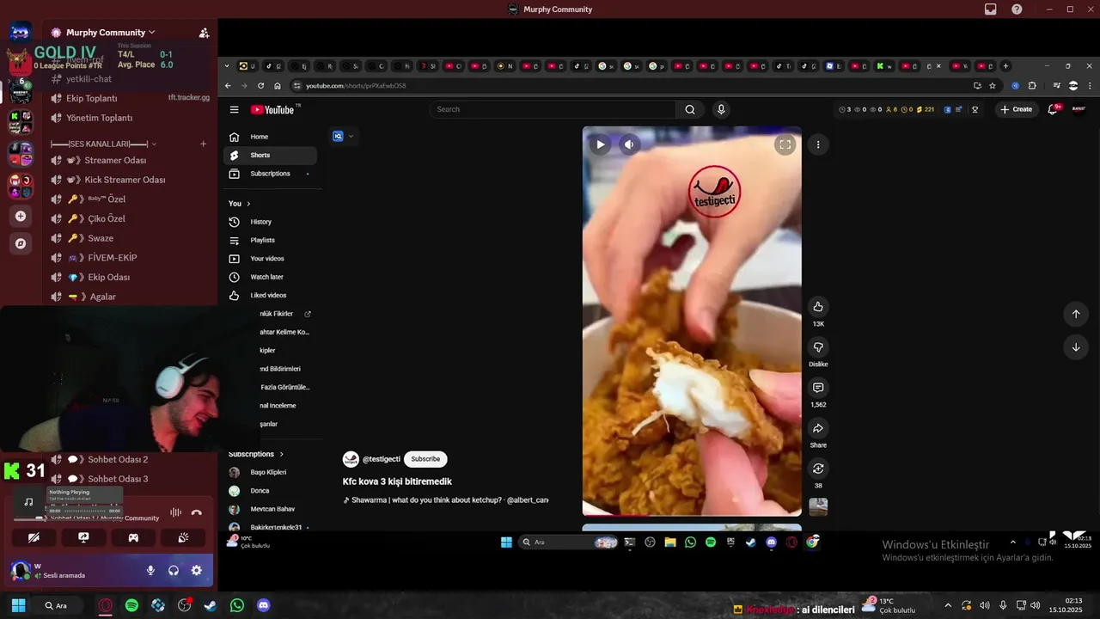Select the Shorts sidebar item

point(269,155)
